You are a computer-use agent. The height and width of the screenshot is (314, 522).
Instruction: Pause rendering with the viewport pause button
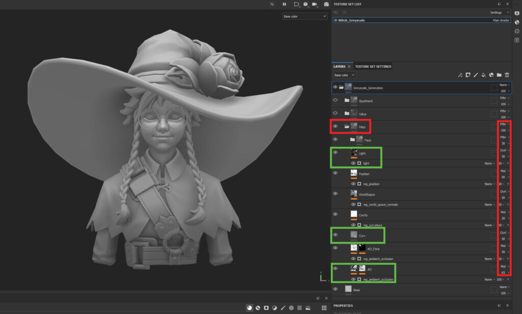pyautogui.click(x=284, y=4)
